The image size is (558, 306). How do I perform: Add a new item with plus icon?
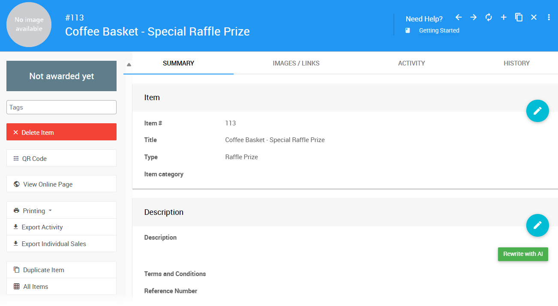click(504, 17)
